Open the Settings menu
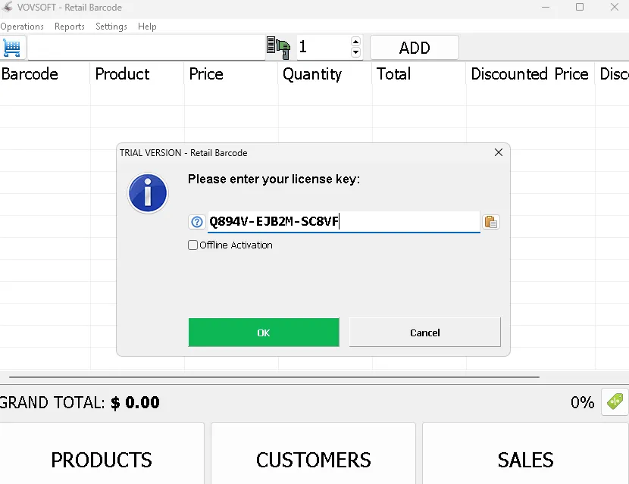Screen dimensions: 629x484 (111, 26)
